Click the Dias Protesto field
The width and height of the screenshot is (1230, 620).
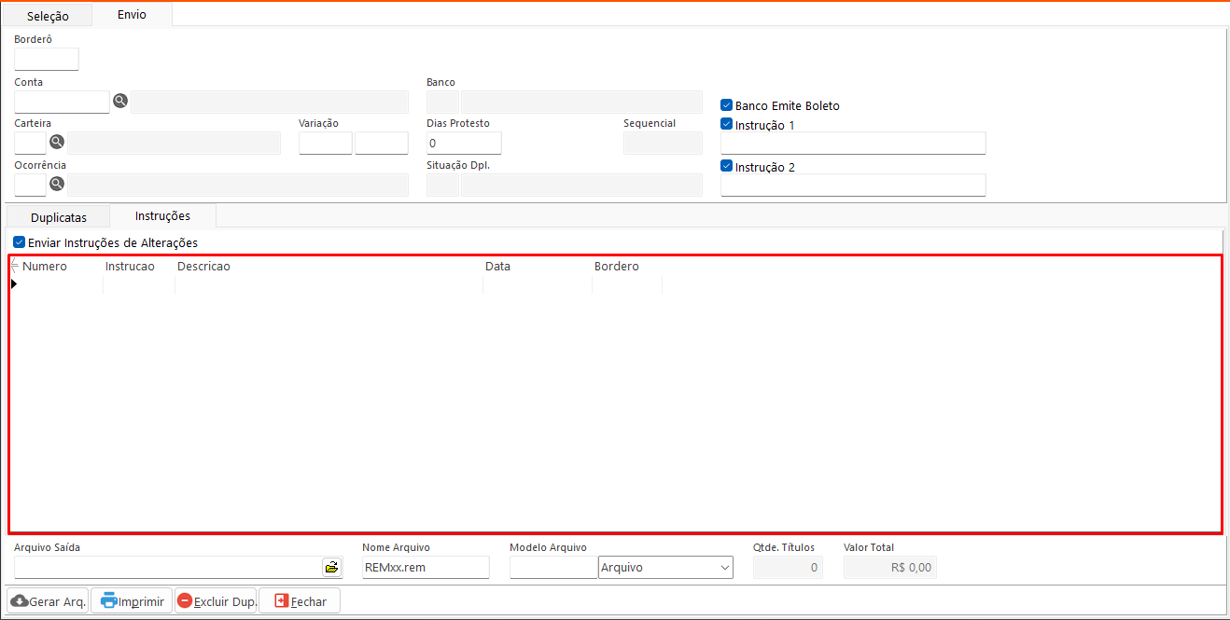(x=464, y=144)
